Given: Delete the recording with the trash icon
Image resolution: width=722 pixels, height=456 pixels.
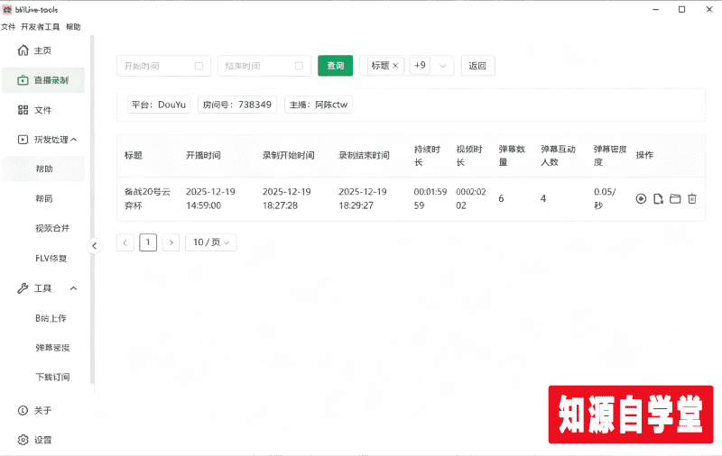Looking at the screenshot, I should pyautogui.click(x=691, y=198).
